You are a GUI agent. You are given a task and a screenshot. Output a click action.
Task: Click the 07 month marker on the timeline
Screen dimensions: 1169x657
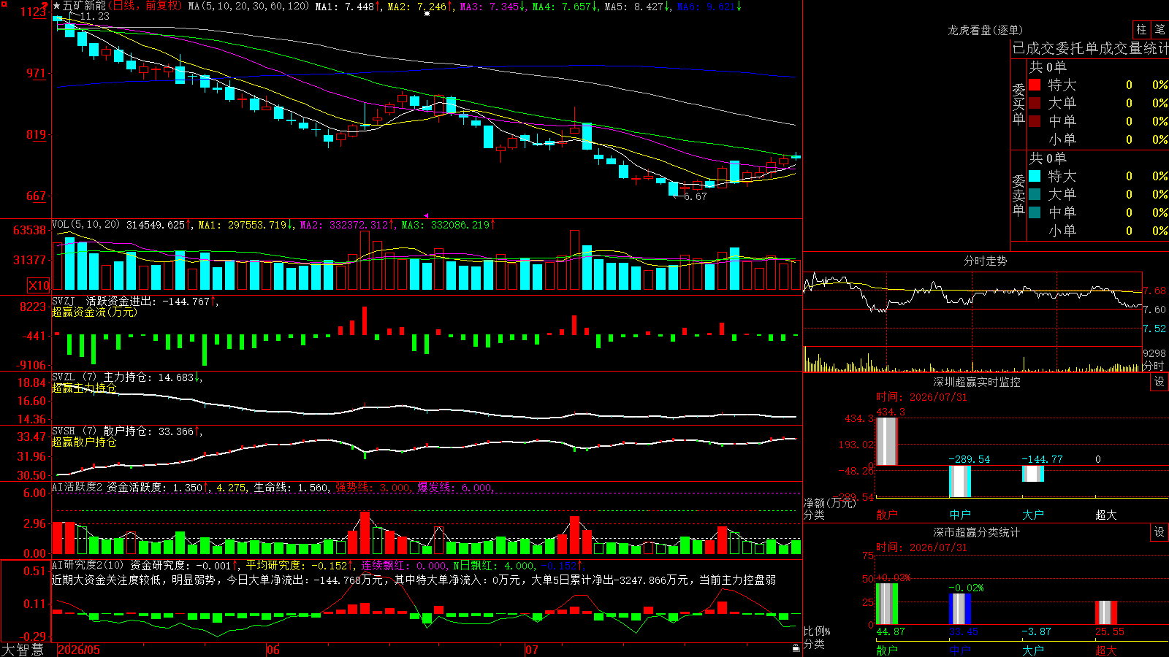click(x=532, y=650)
